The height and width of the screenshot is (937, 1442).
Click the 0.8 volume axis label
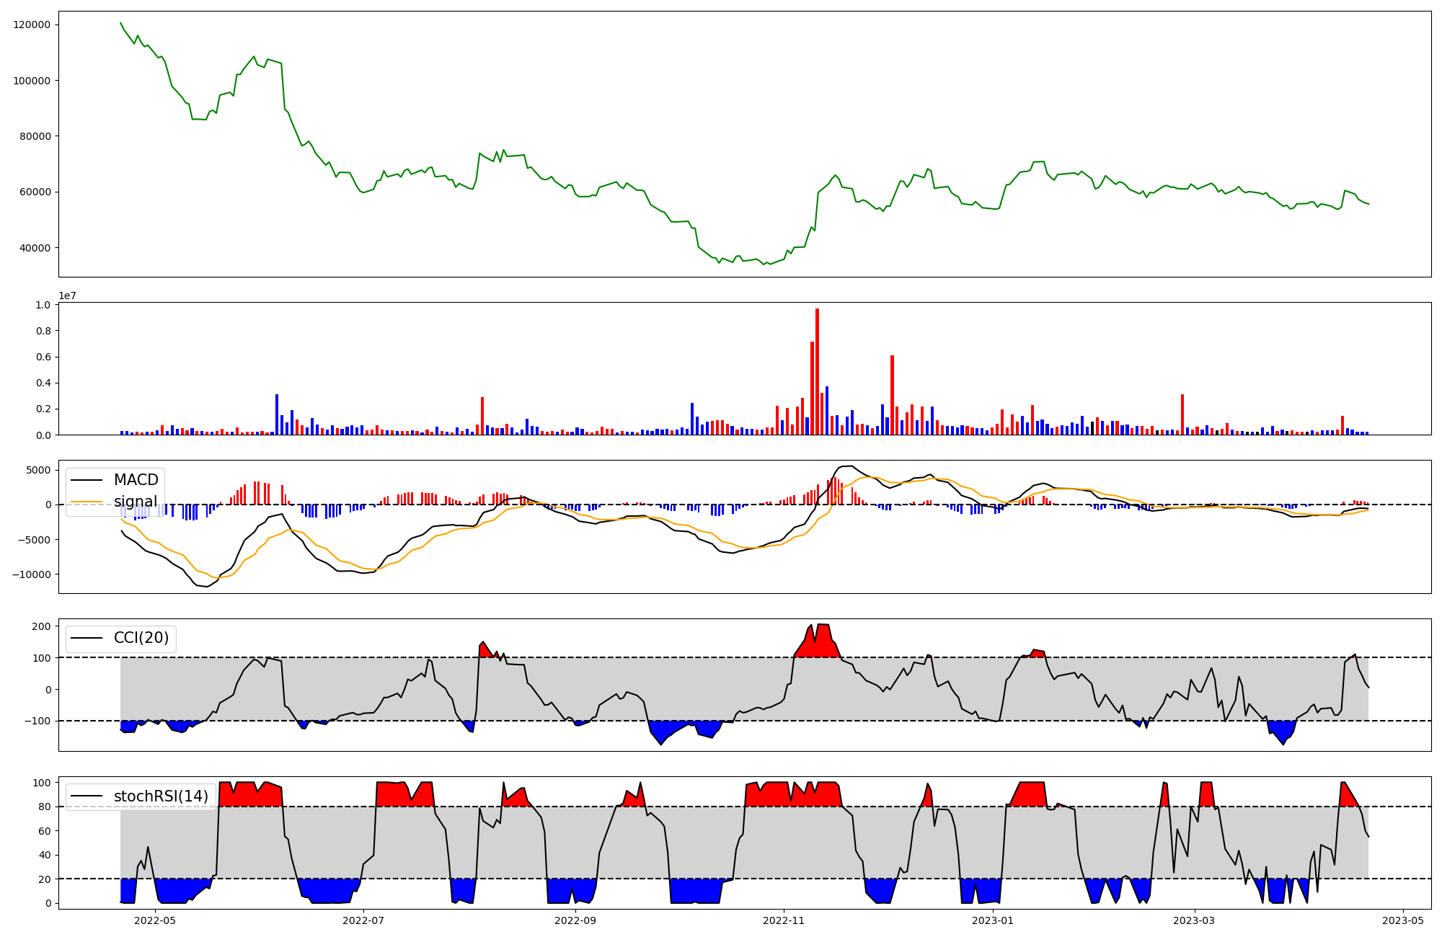click(x=43, y=331)
